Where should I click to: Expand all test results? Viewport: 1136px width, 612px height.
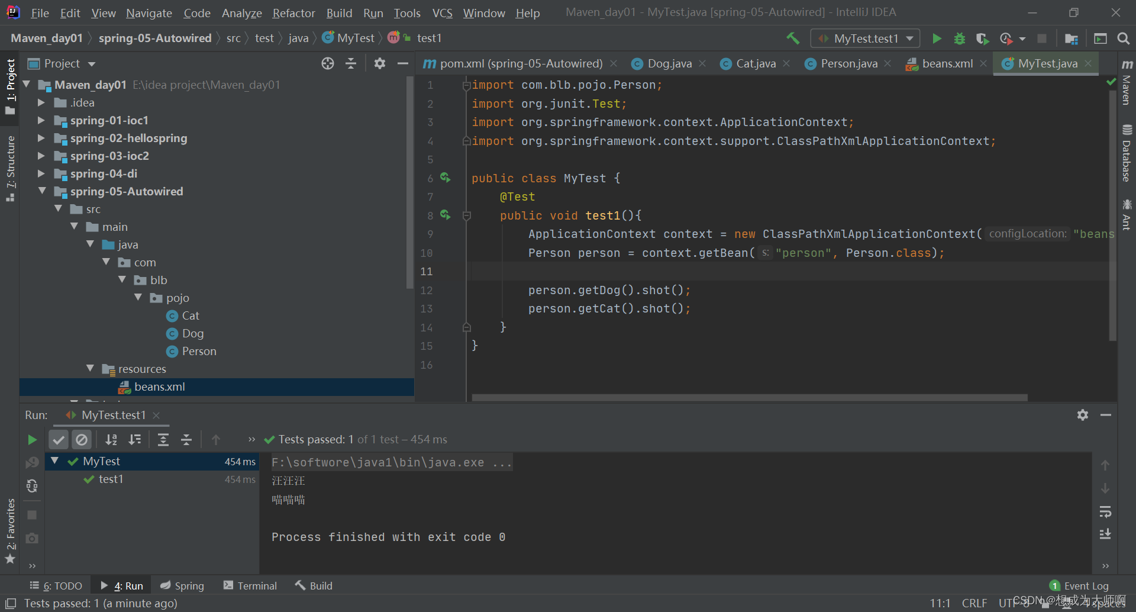[163, 439]
